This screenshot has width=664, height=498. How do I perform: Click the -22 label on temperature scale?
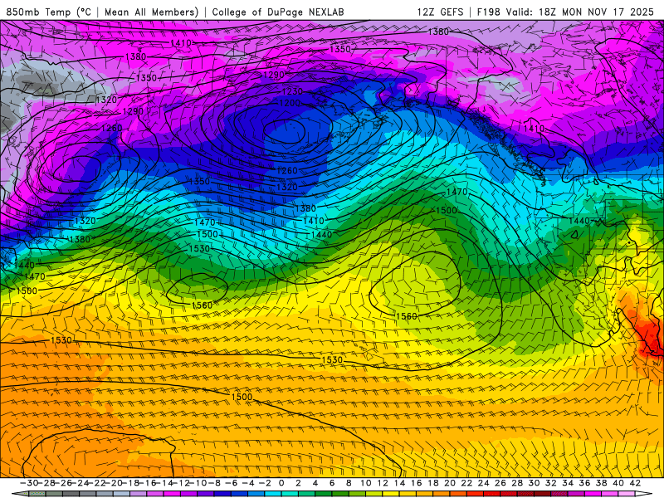click(x=97, y=483)
